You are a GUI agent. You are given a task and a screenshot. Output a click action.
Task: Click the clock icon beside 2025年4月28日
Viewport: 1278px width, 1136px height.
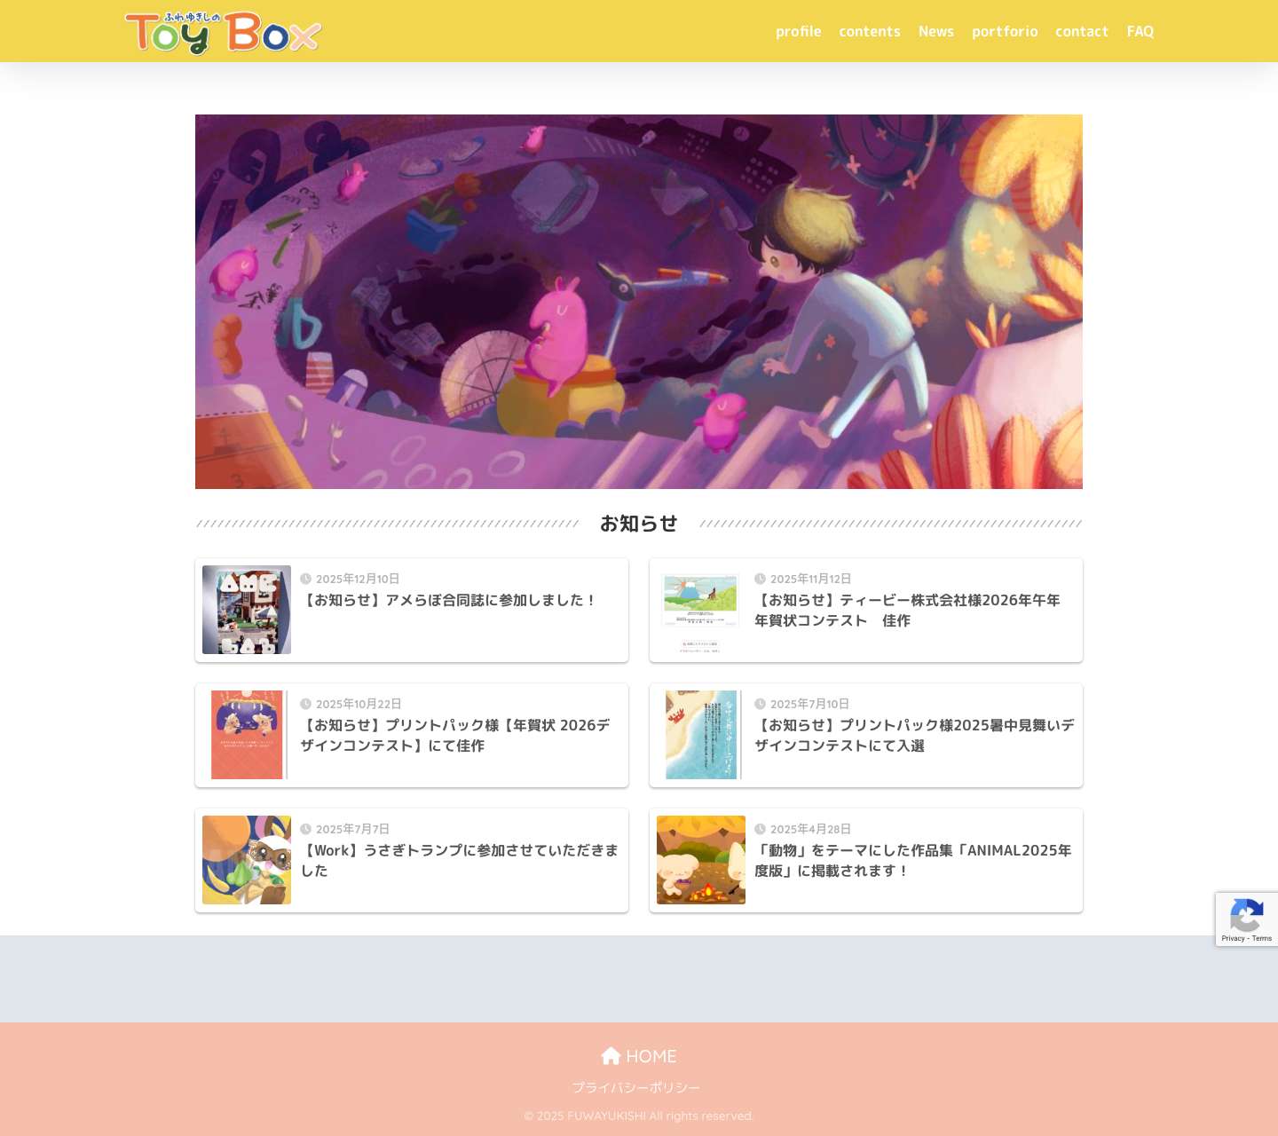click(x=759, y=829)
